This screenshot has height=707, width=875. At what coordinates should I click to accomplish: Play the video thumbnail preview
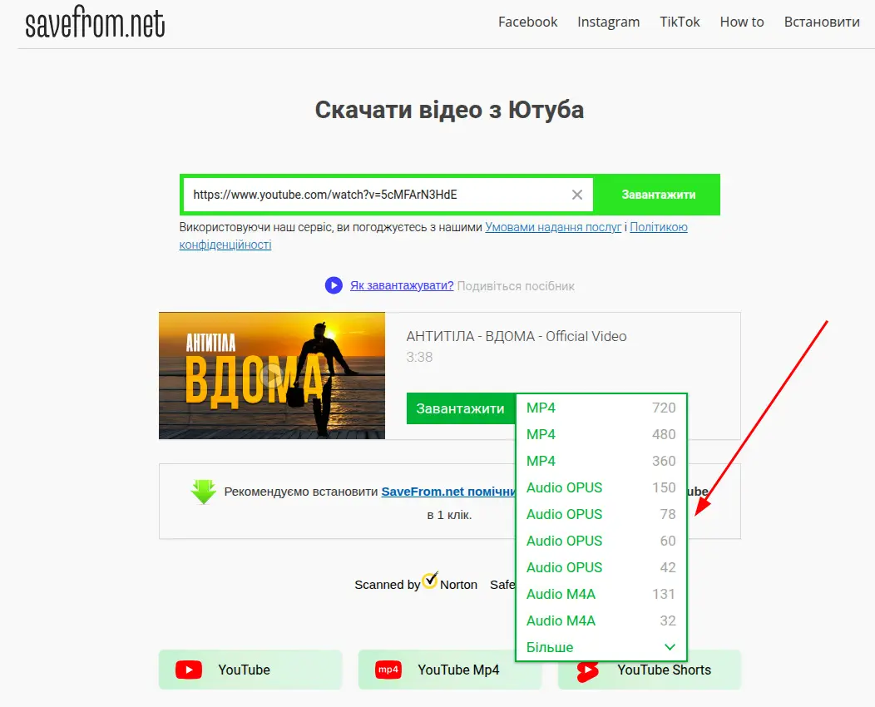(272, 375)
